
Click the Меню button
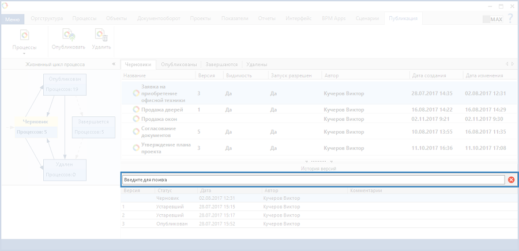coord(12,19)
